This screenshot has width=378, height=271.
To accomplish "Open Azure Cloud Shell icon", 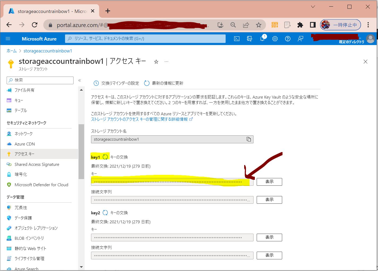I will pos(237,39).
